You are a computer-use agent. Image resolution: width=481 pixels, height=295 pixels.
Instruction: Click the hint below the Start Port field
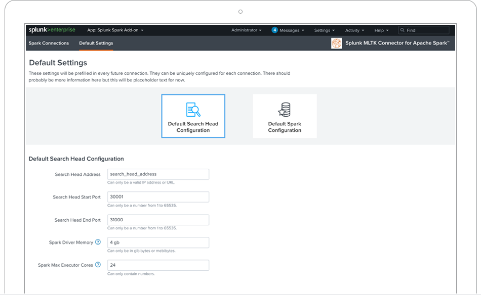(142, 205)
